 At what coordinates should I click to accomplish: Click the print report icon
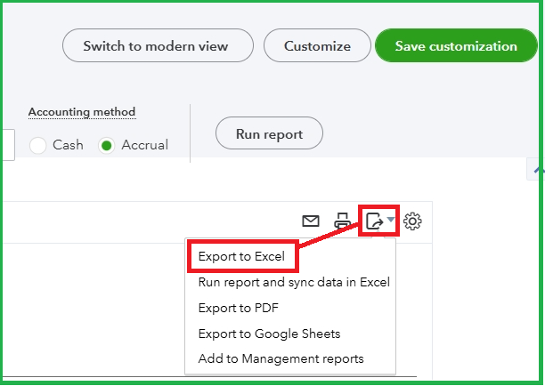pyautogui.click(x=342, y=221)
